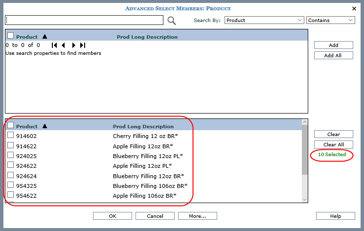Open the Contains match-type dropdown

click(x=331, y=20)
